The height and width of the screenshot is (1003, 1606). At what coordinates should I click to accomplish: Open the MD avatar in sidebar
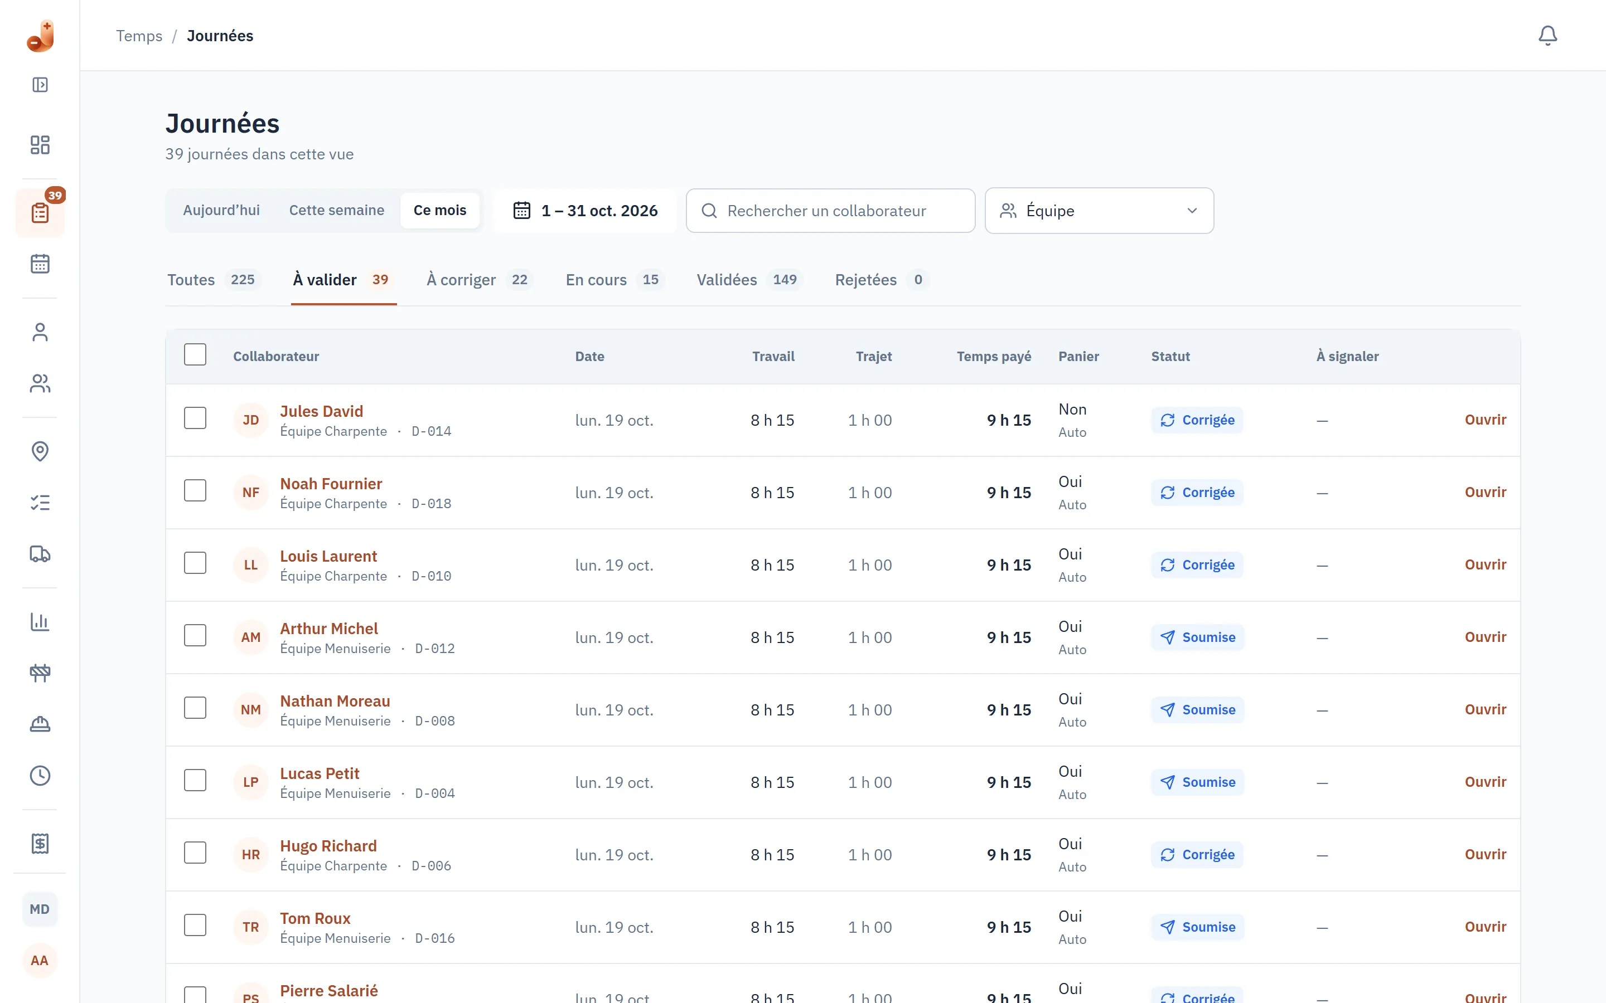(x=40, y=909)
